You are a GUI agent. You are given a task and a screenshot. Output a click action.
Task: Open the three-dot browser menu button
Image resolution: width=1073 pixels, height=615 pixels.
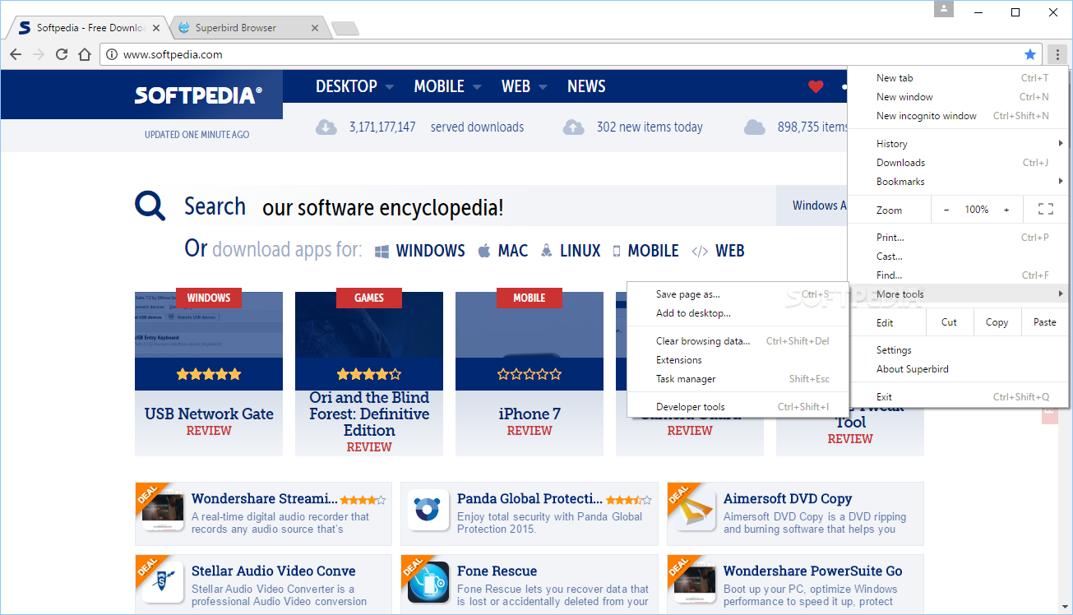coord(1057,54)
